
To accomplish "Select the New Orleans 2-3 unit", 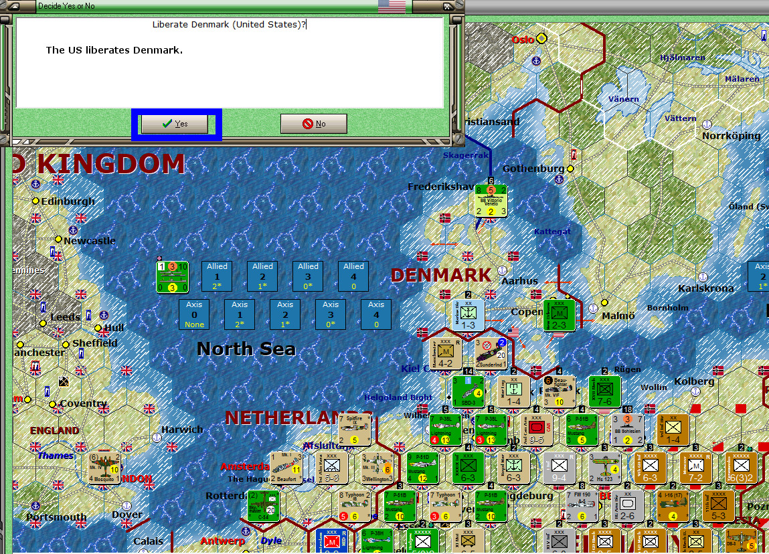I will (559, 315).
